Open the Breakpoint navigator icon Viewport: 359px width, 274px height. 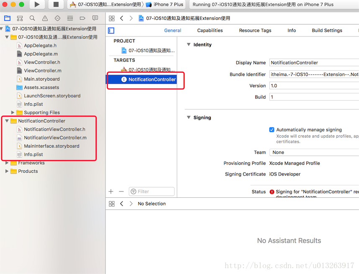point(82,18)
